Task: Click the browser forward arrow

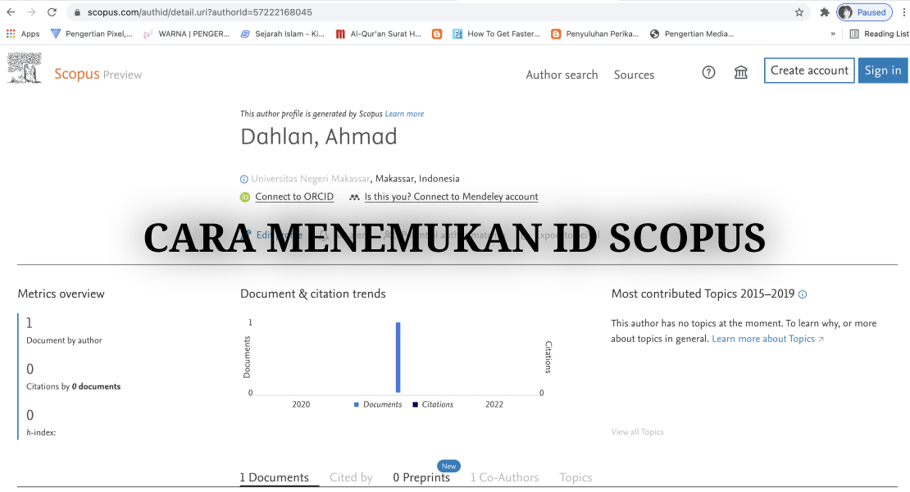Action: tap(31, 12)
